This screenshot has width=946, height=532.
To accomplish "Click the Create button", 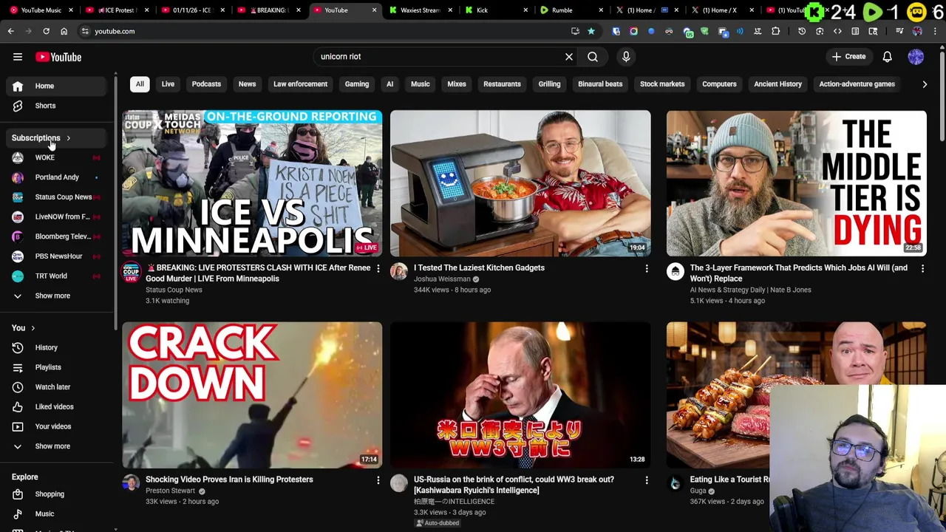I will coord(848,56).
